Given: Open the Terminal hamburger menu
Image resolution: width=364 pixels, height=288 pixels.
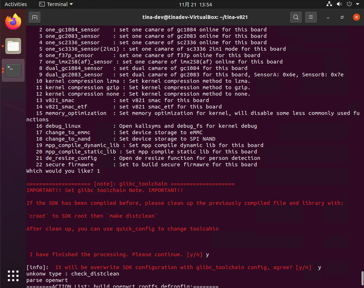Looking at the screenshot, I should (311, 17).
